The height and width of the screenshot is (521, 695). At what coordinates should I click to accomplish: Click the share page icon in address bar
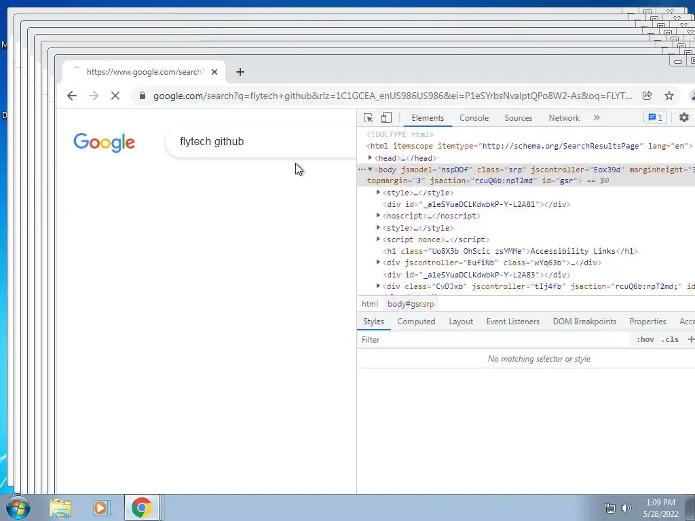[x=647, y=96]
